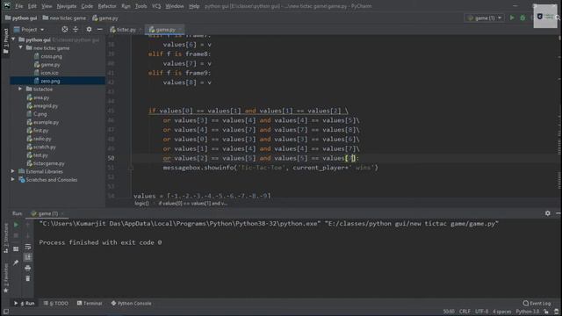
Task: Select example.py in project tree
Action: [46, 122]
